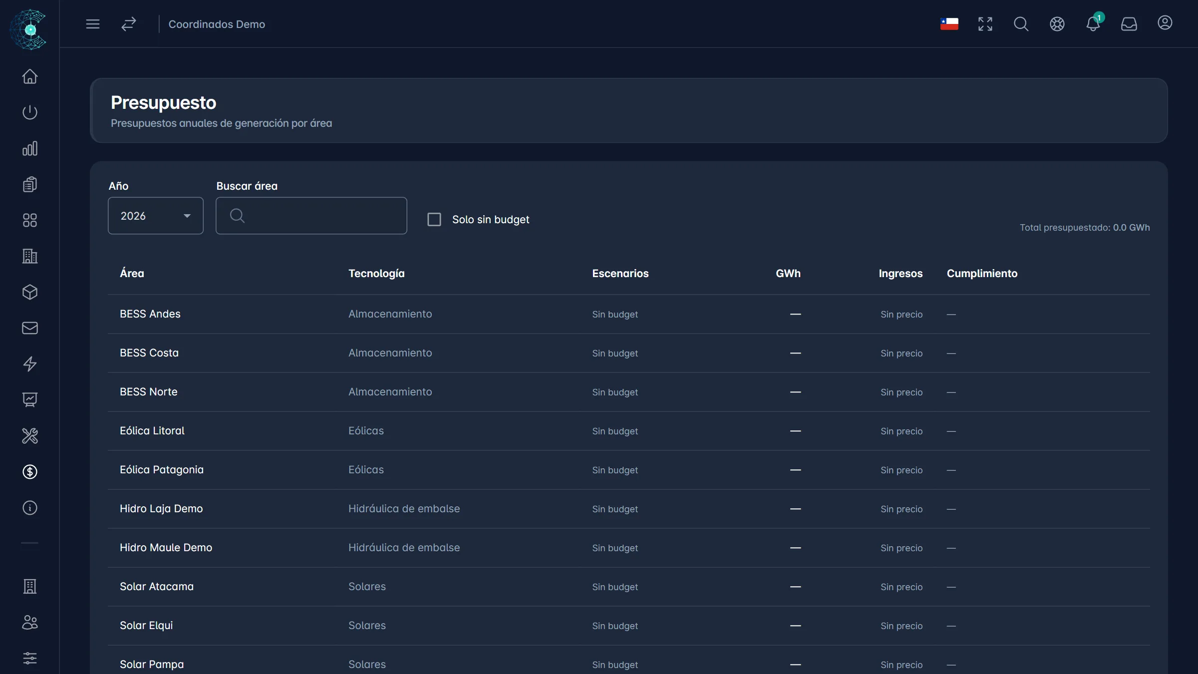Image resolution: width=1198 pixels, height=674 pixels.
Task: Click the Tecnología column header
Action: 376,274
